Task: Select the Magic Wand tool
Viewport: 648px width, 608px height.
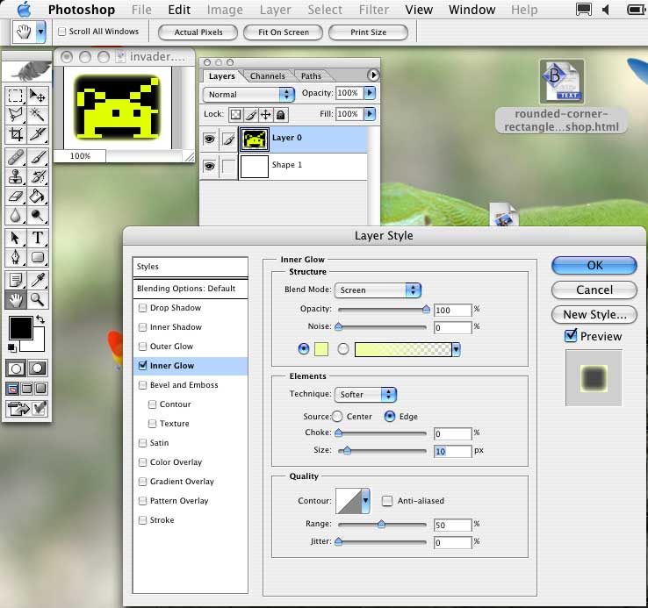Action: pyautogui.click(x=38, y=115)
